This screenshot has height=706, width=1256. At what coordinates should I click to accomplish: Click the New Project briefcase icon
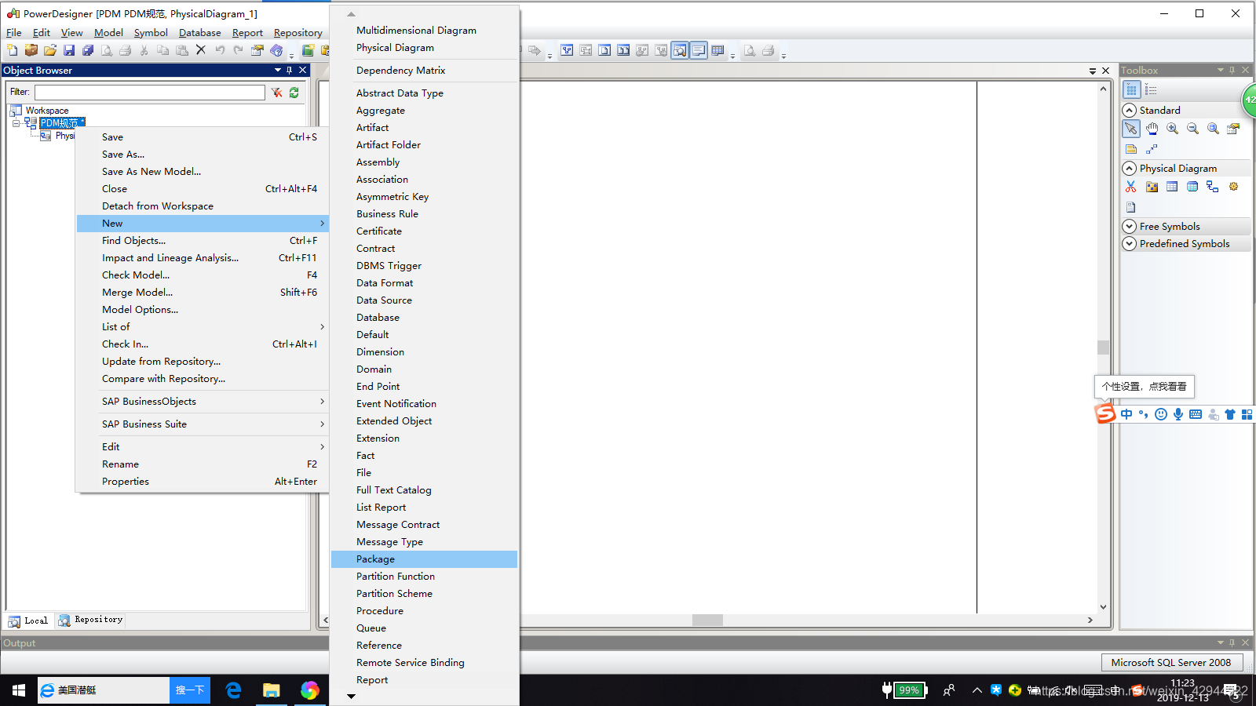coord(31,50)
